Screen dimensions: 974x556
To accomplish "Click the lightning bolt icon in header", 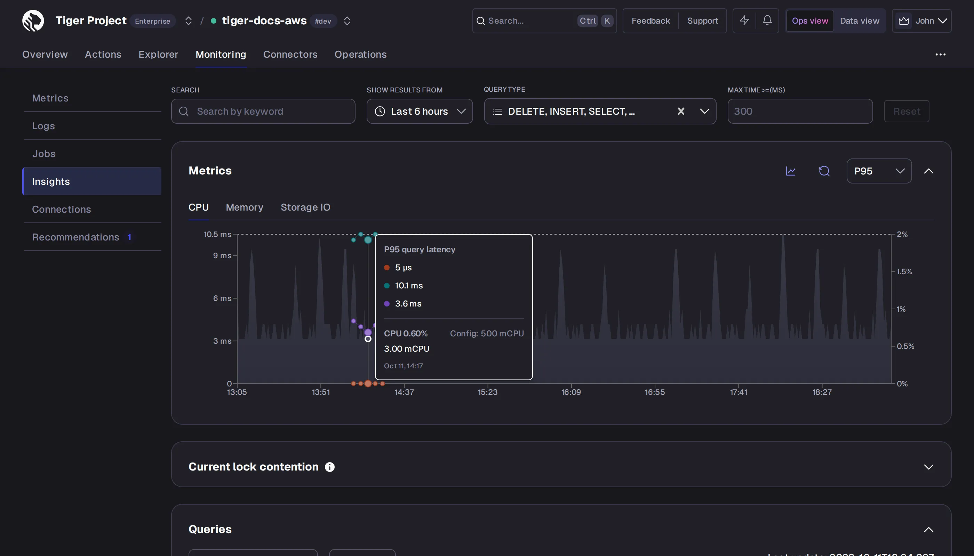I will [744, 21].
